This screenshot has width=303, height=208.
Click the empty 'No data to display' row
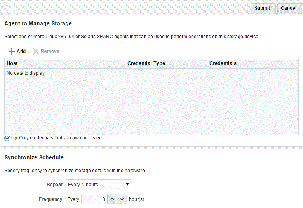pyautogui.click(x=26, y=73)
